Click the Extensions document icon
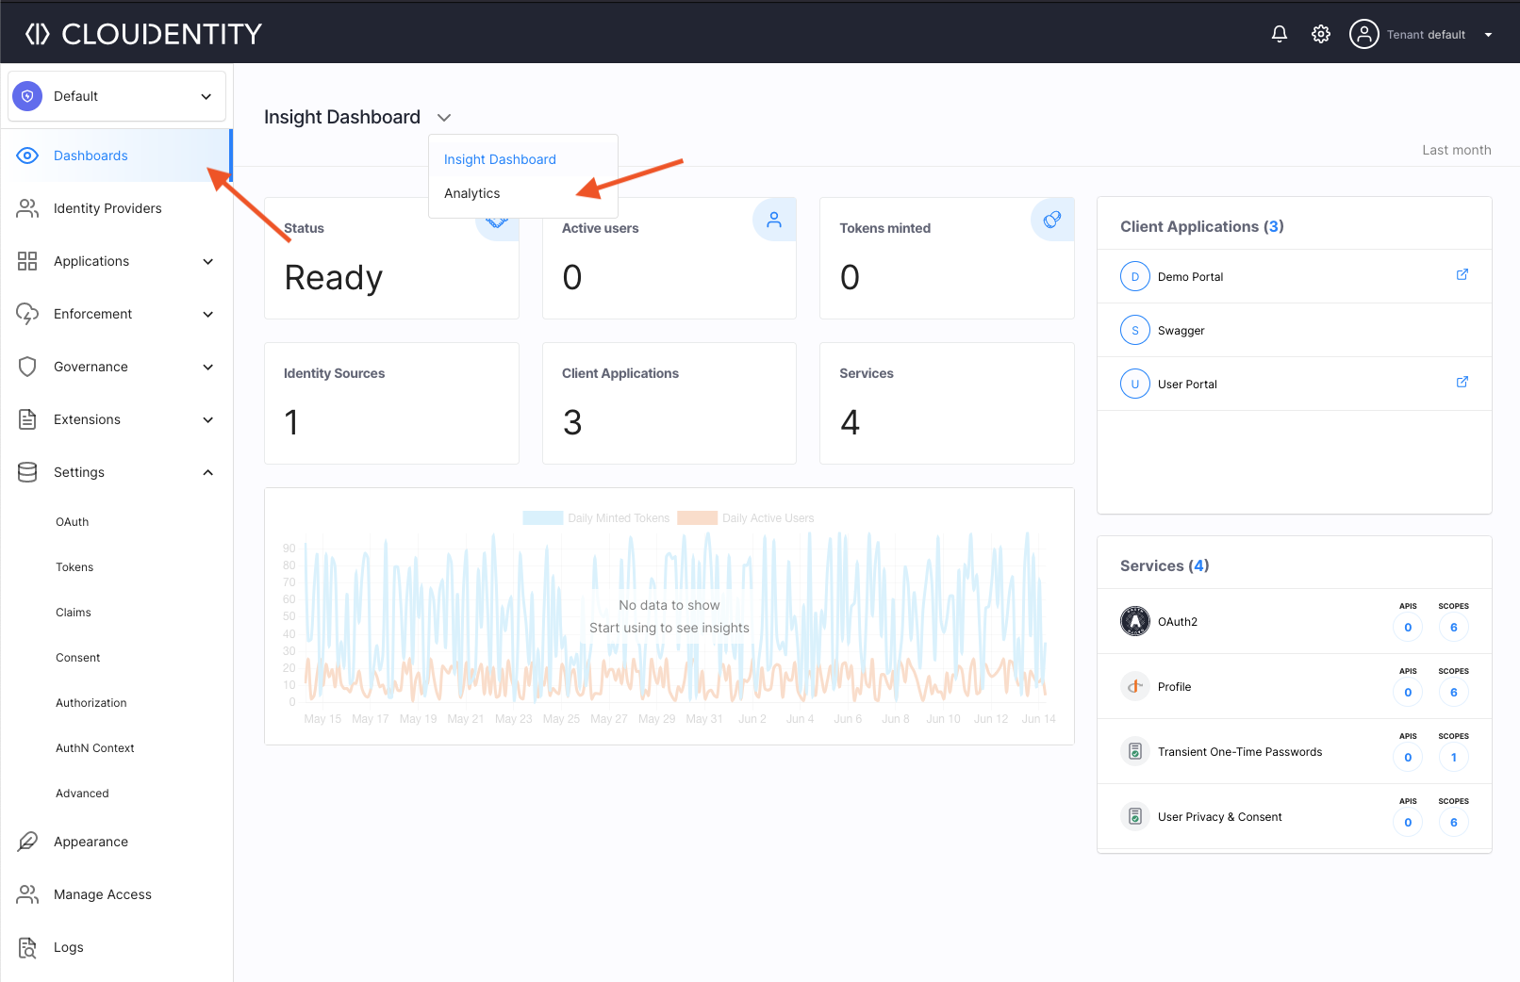 (27, 419)
